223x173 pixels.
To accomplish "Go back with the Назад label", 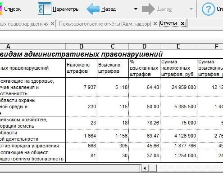I will coord(109,9).
